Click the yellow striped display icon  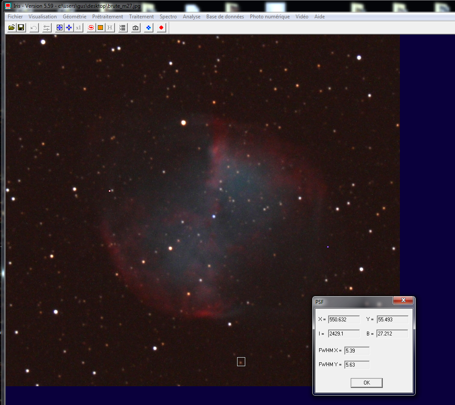[x=100, y=28]
